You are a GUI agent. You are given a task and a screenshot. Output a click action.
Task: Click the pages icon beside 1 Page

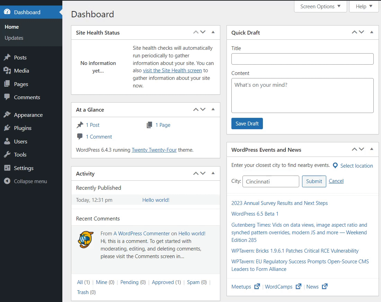[x=149, y=125]
